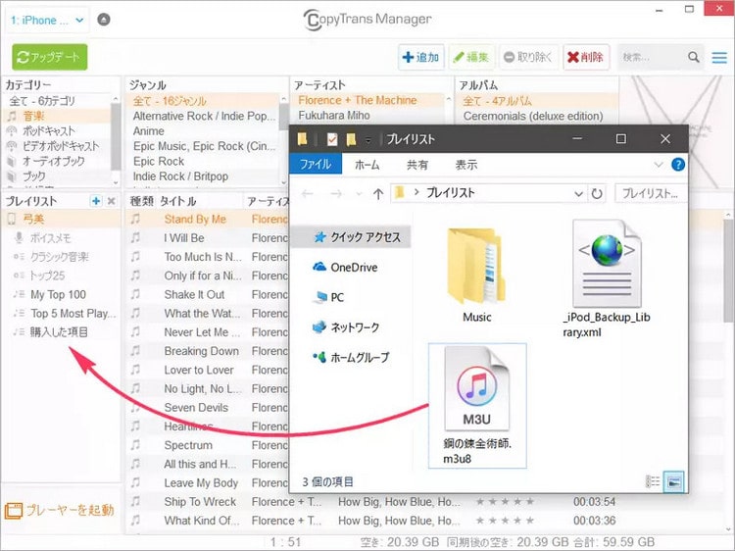The width and height of the screenshot is (735, 551).
Task: Click the プレイリスト search box in Explorer
Action: [651, 193]
